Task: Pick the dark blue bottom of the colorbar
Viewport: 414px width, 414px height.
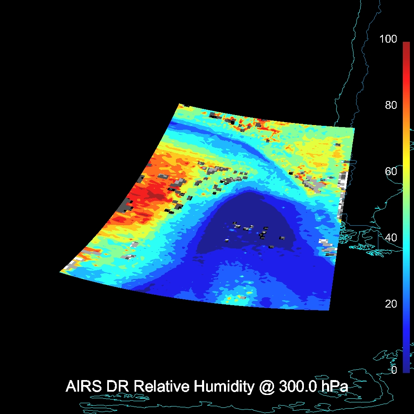Action: [x=406, y=366]
